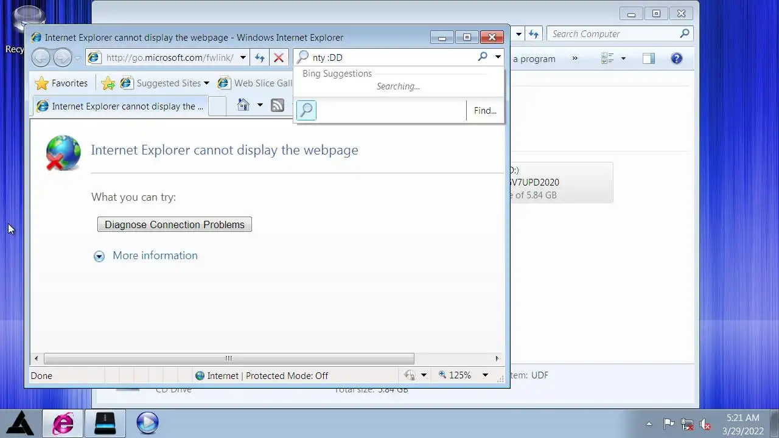Click the horizontal scrollbar left arrow
Screen dimensions: 779x438
click(x=37, y=358)
